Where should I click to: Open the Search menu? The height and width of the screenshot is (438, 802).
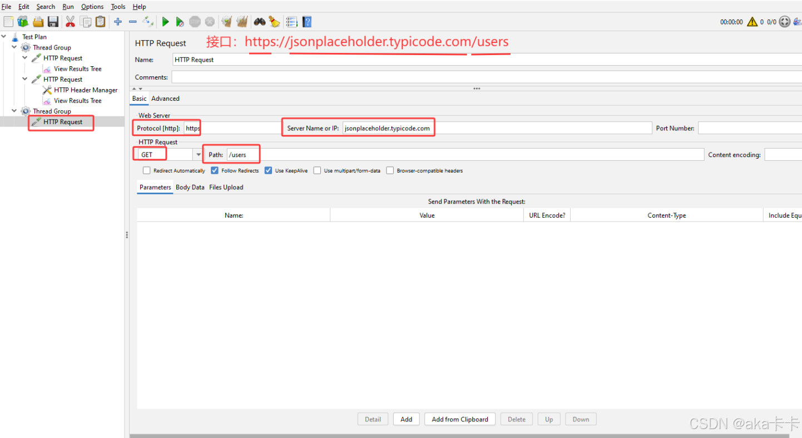click(46, 7)
